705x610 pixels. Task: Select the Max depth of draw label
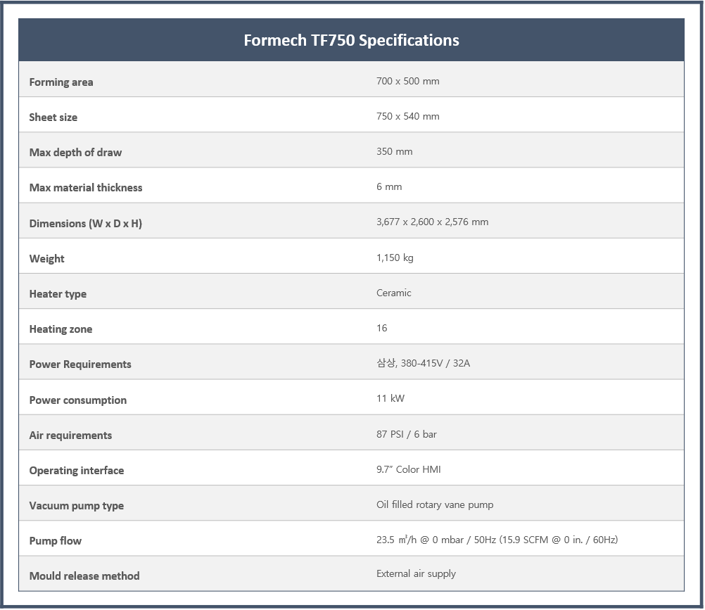tap(75, 153)
